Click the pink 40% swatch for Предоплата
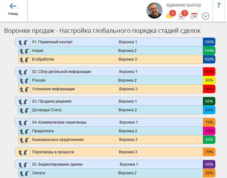227x178 pixels. (209, 131)
